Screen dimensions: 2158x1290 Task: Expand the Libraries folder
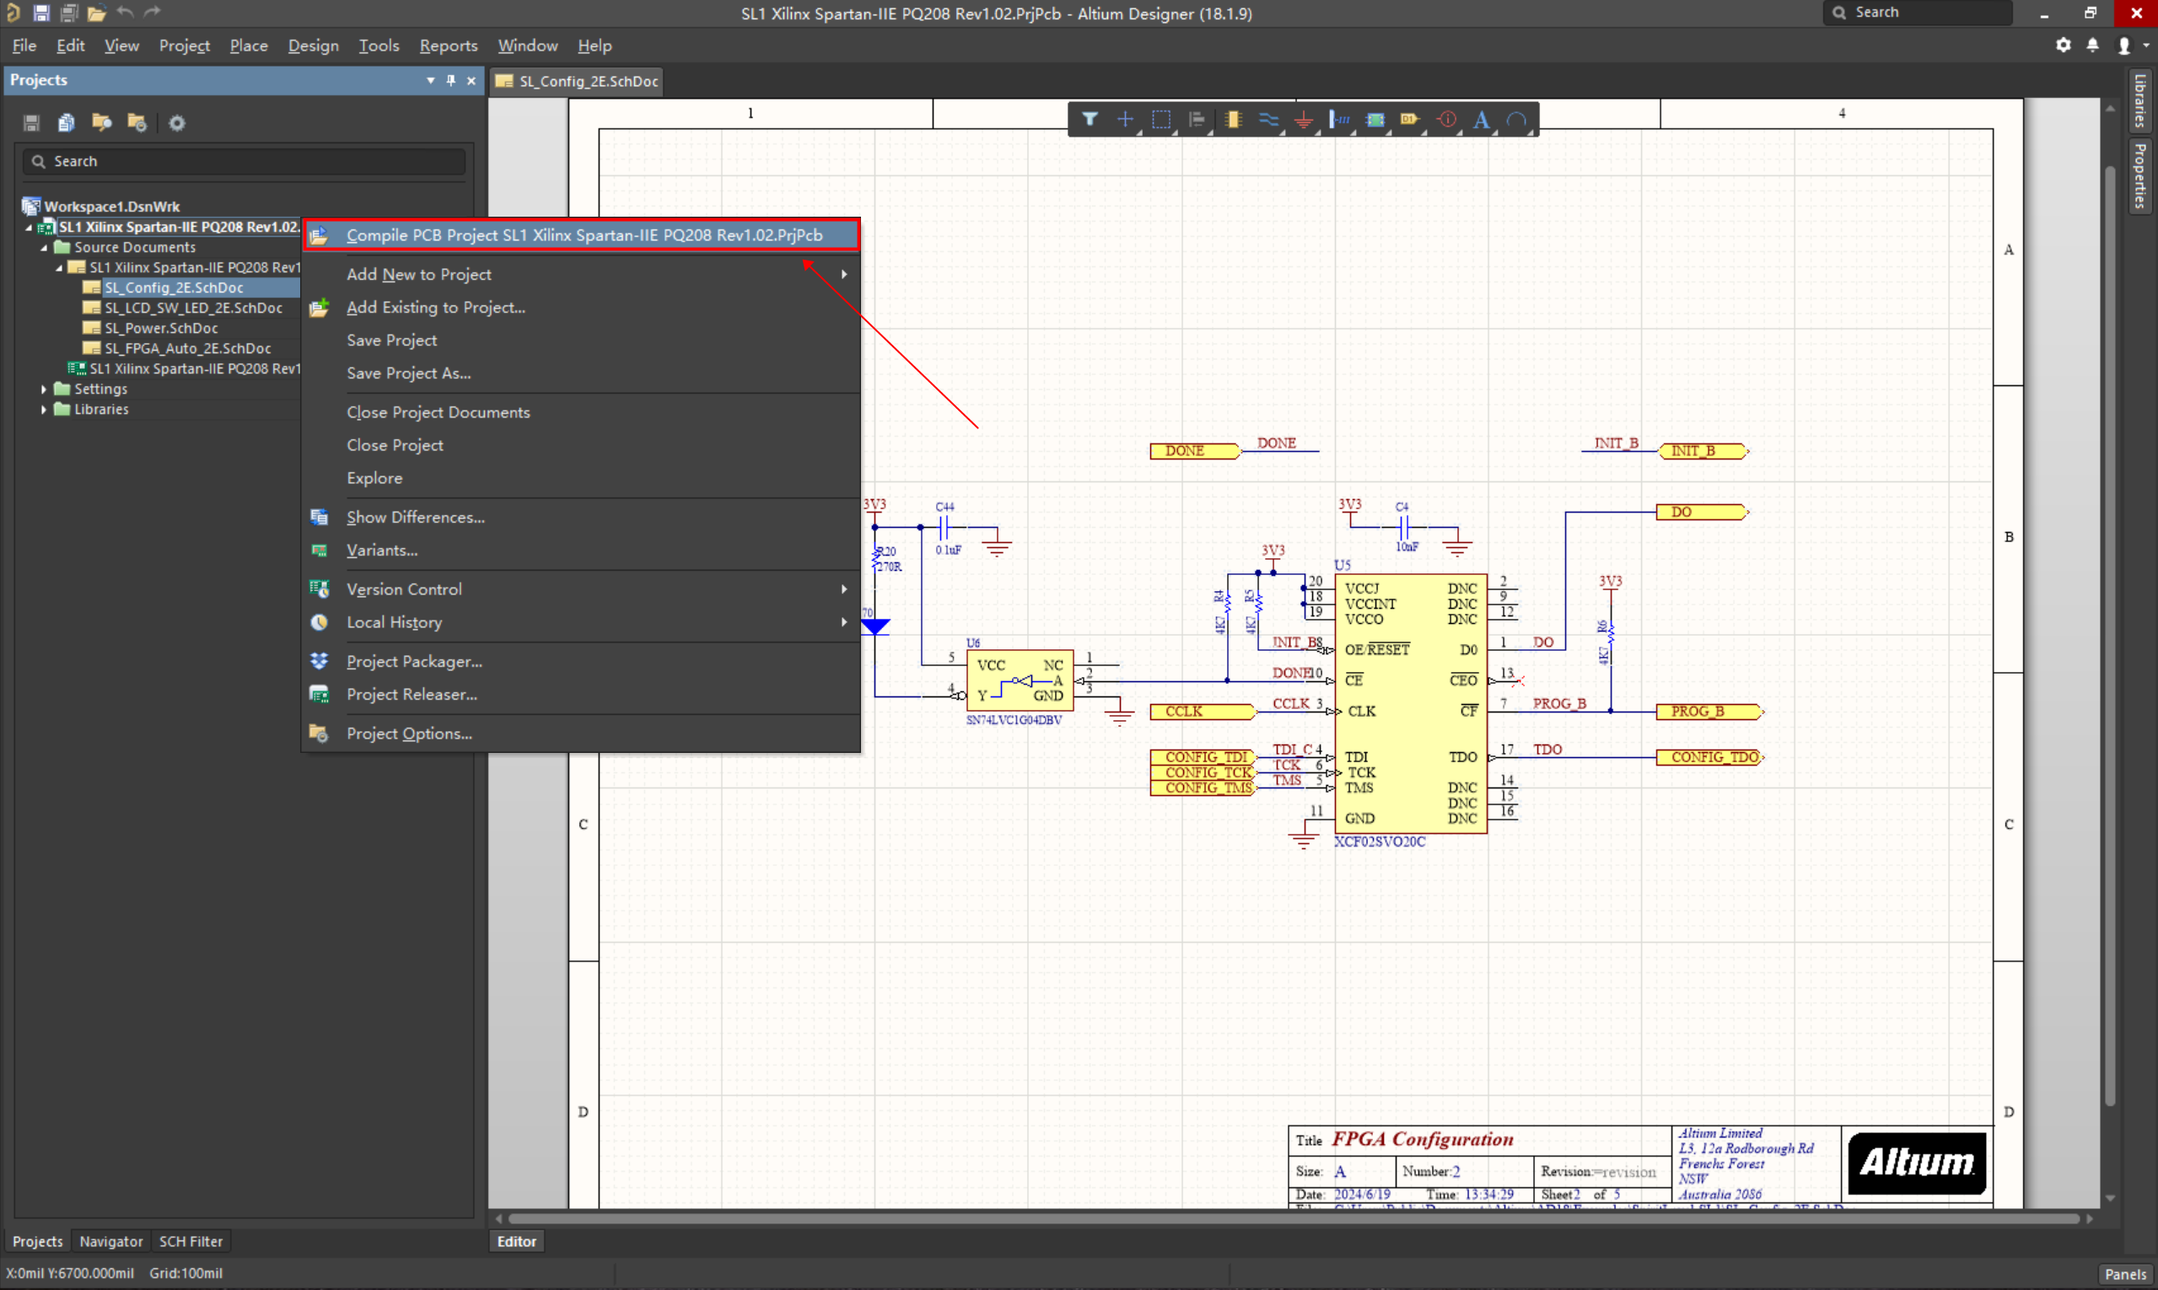(44, 410)
